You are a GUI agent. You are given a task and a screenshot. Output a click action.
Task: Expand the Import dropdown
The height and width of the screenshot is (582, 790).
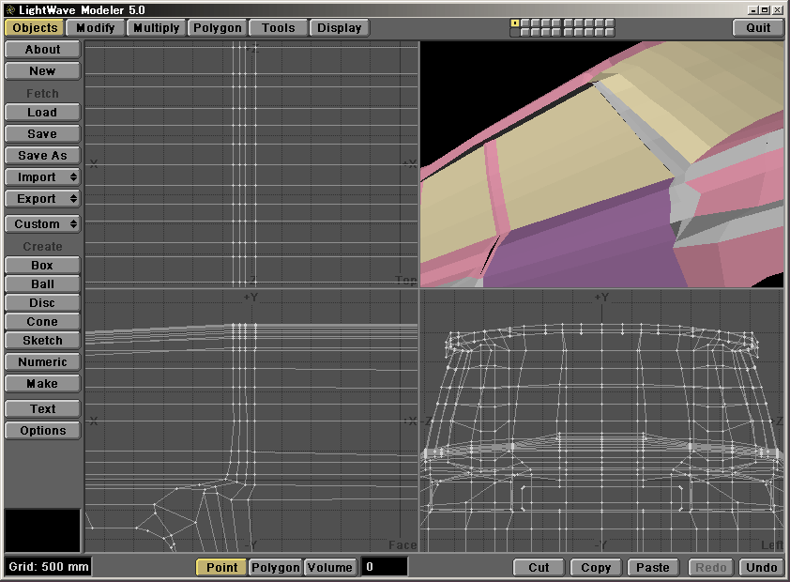[42, 177]
